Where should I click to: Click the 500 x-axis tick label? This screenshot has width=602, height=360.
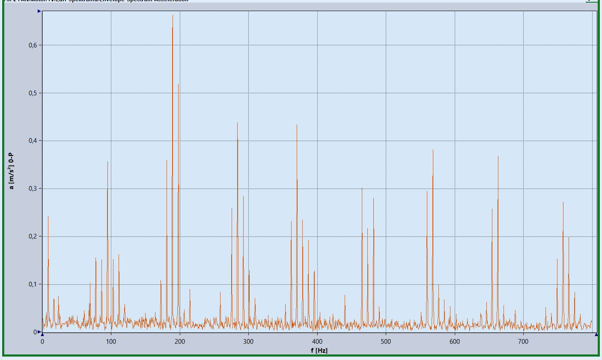pos(386,342)
